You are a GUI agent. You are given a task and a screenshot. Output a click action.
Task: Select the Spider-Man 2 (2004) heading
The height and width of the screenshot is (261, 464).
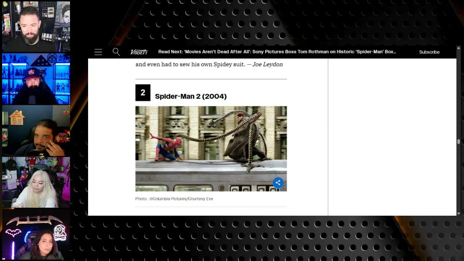coord(191,96)
